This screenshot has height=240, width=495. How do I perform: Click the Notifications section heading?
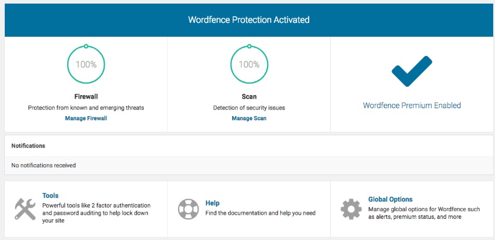pyautogui.click(x=28, y=146)
